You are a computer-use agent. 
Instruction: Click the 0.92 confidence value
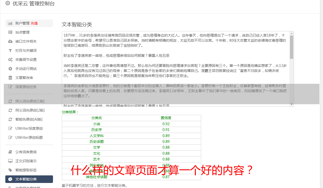coord(166,124)
